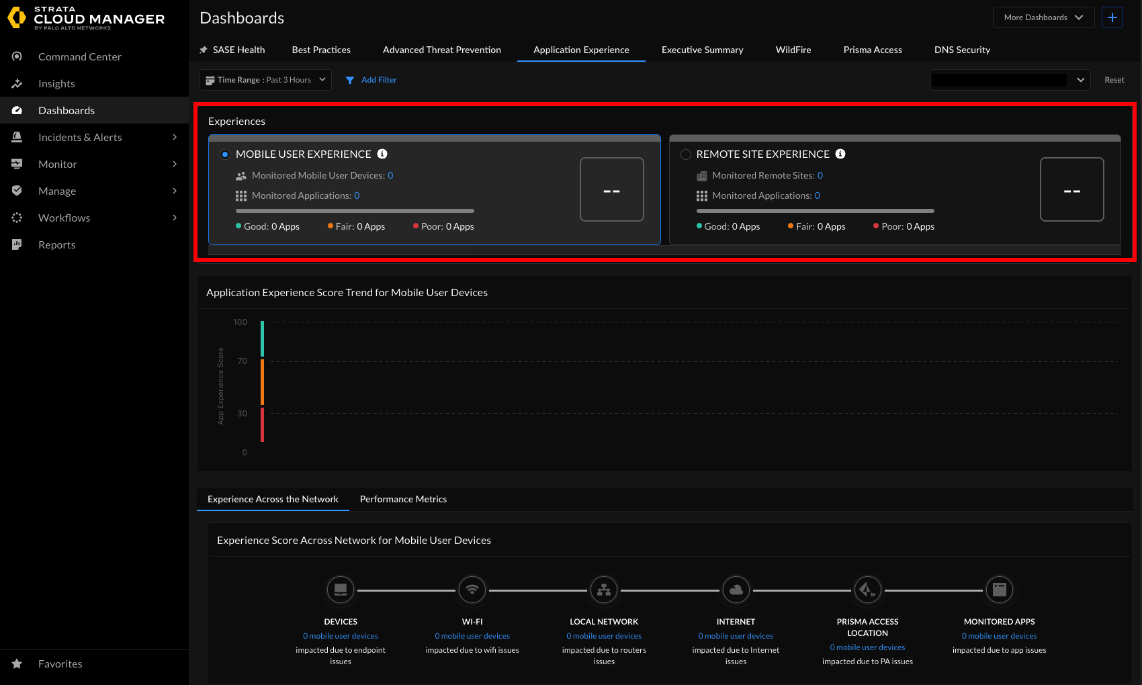1142x685 pixels.
Task: Select the Mobile User Experience radio button
Action: coord(225,154)
